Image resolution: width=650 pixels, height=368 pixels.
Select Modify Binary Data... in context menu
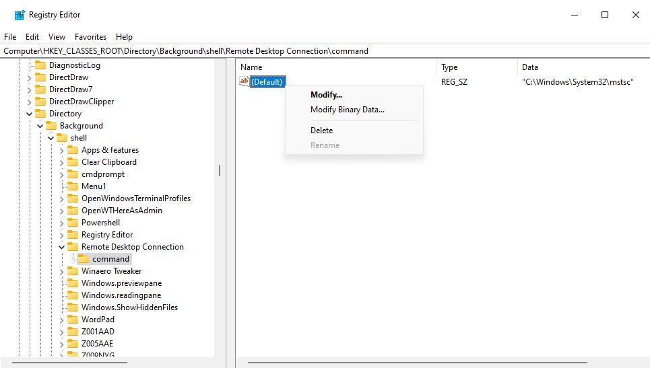pyautogui.click(x=347, y=110)
